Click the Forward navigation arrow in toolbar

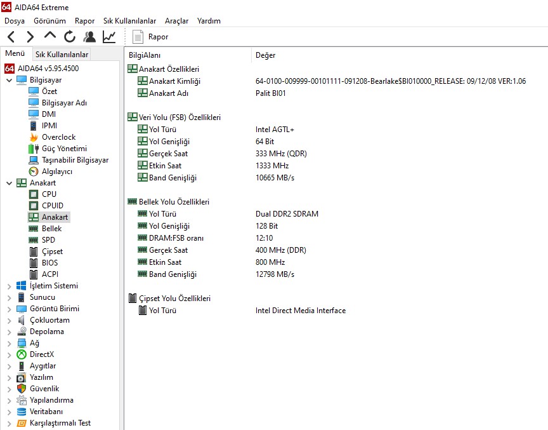[x=30, y=37]
